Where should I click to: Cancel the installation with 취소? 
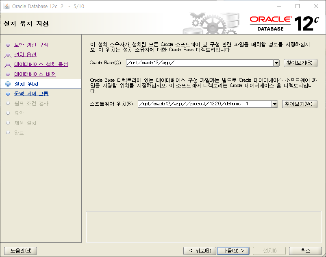point(305,251)
